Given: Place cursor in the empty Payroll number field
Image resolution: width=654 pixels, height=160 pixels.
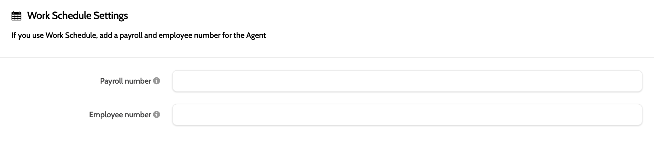Looking at the screenshot, I should (x=407, y=81).
